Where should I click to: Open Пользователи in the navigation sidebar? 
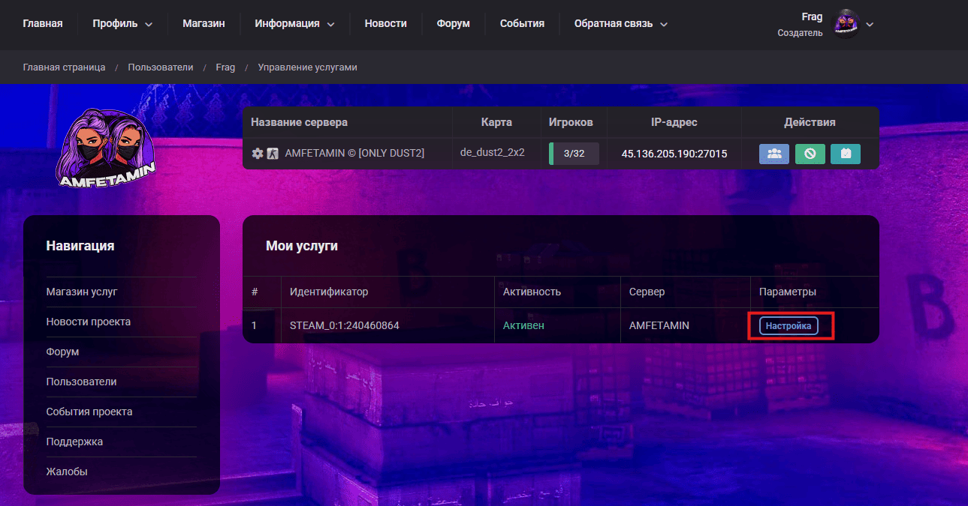(81, 382)
